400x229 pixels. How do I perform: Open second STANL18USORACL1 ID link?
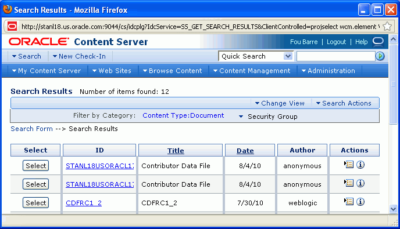(x=100, y=184)
